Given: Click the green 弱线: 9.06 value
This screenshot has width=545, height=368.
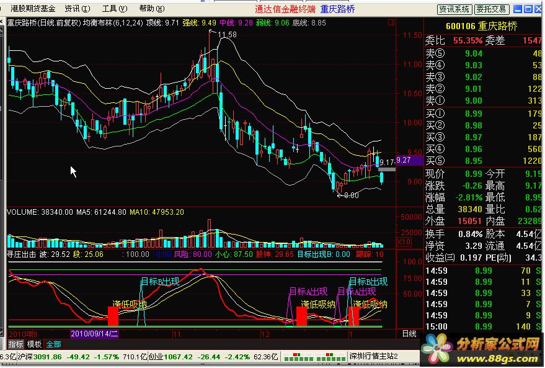Looking at the screenshot, I should point(273,23).
